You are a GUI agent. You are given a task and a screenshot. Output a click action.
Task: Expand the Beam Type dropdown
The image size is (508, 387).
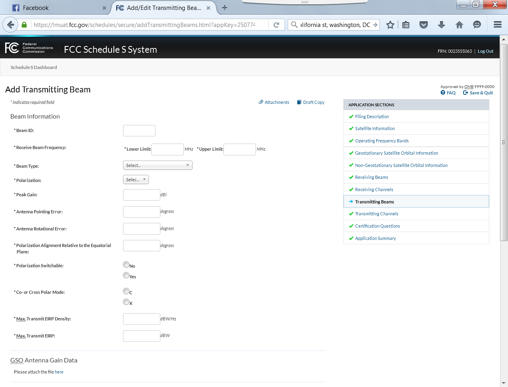[x=158, y=165]
